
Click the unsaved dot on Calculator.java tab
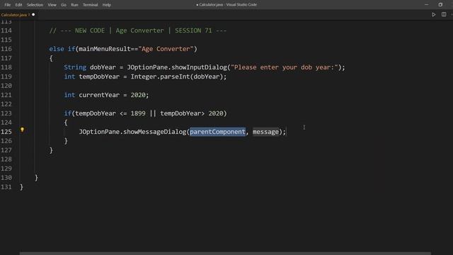(33, 14)
